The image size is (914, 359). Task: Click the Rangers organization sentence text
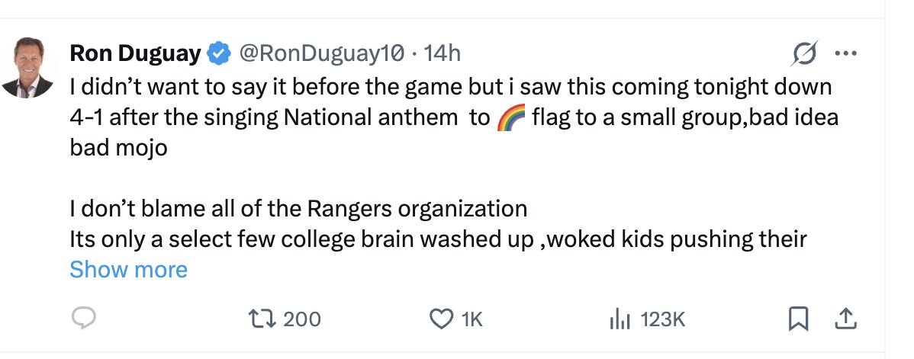tap(298, 208)
